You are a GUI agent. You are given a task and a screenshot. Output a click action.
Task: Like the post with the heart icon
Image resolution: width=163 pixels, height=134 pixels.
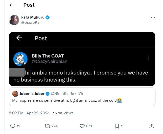pyautogui.click(x=82, y=126)
